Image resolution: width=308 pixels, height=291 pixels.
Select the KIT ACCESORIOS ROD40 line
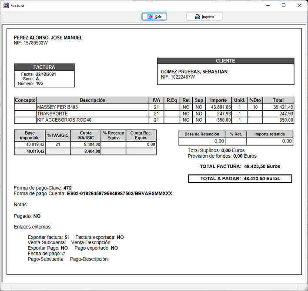click(92, 120)
